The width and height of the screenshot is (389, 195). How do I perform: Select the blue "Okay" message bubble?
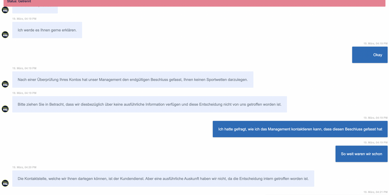[370, 55]
